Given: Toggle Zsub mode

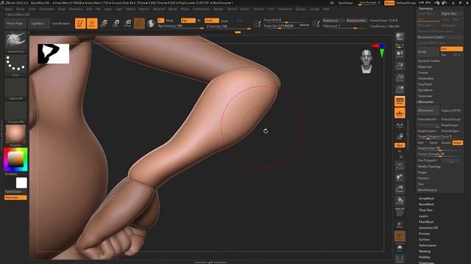Looking at the screenshot, I should 224,21.
